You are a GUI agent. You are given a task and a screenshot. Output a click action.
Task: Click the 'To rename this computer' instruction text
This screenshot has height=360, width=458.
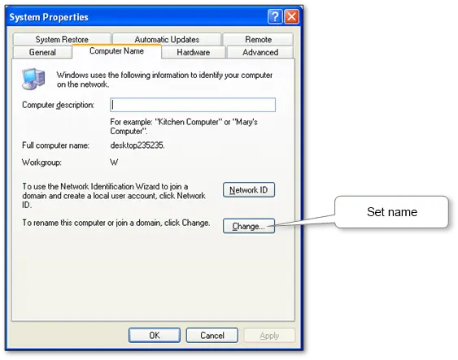pyautogui.click(x=116, y=223)
